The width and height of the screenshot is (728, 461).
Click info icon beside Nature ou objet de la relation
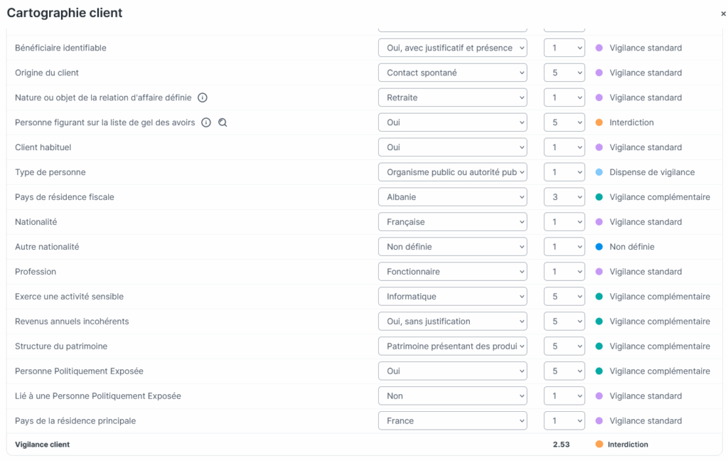pyautogui.click(x=203, y=97)
